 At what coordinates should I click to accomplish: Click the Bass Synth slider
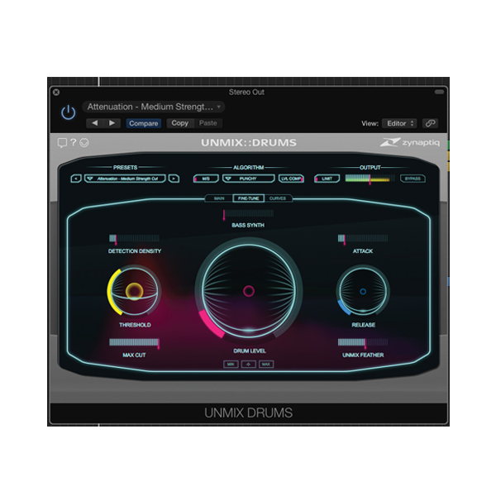[248, 213]
